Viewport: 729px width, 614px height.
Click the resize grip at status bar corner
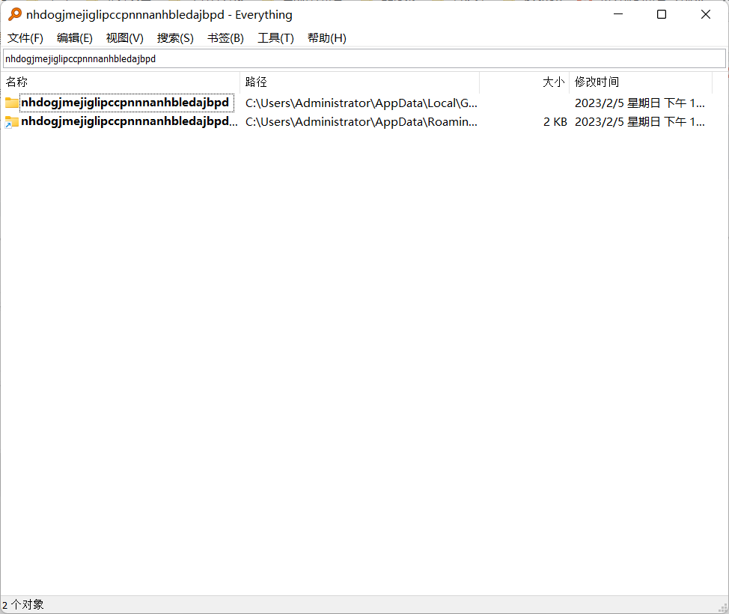point(723,607)
